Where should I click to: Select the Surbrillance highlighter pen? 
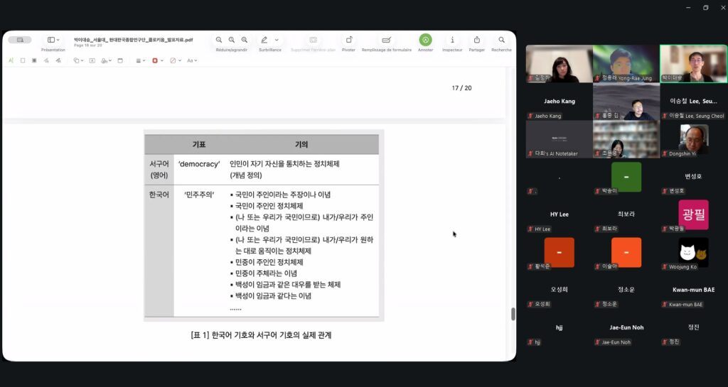coord(264,40)
